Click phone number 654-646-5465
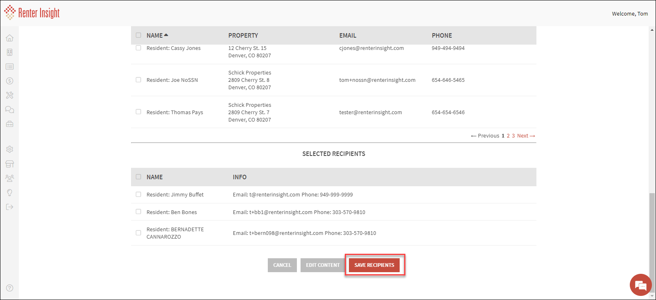The image size is (656, 300). click(448, 80)
